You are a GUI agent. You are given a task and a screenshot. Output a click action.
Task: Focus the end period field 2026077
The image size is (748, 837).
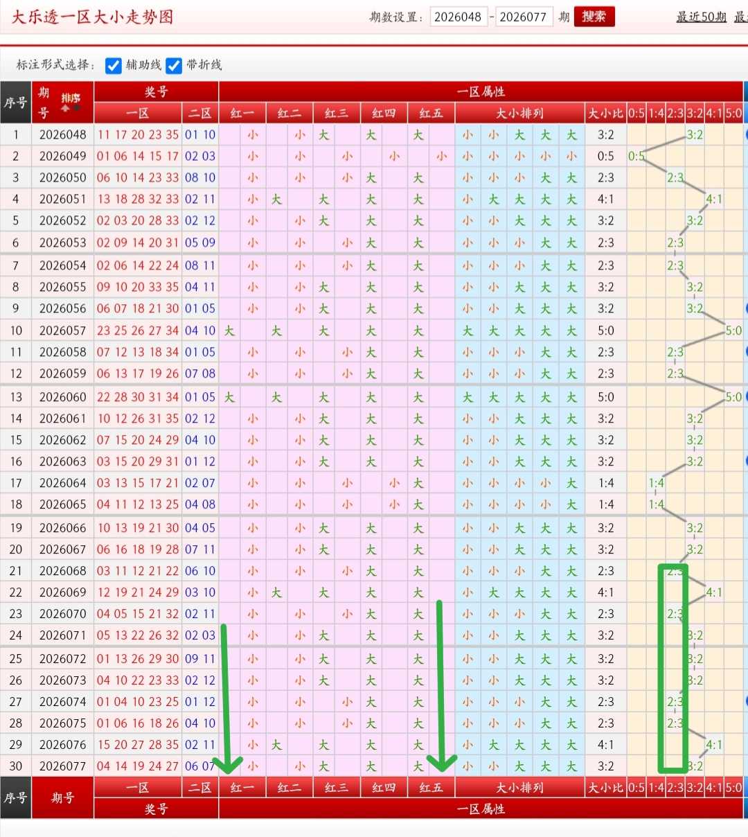523,17
